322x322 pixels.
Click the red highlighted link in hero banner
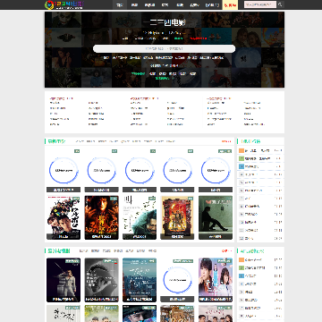tap(198, 38)
